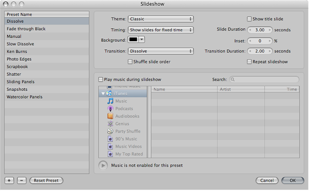Viewport: 309px width, 191px height.
Task: Confirm settings with the OK button
Action: (x=292, y=180)
